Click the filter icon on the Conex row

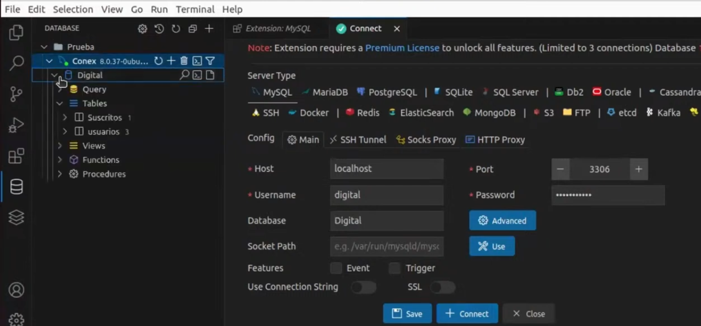[210, 61]
